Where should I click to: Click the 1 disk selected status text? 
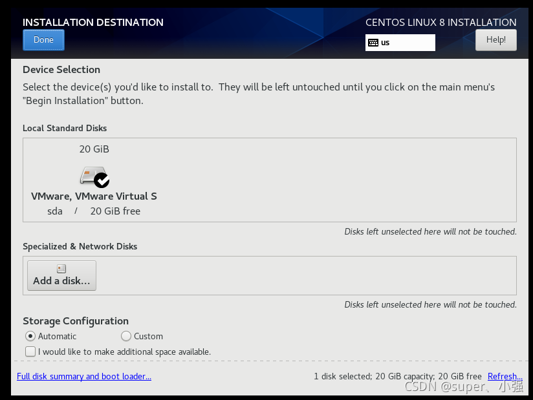point(398,376)
